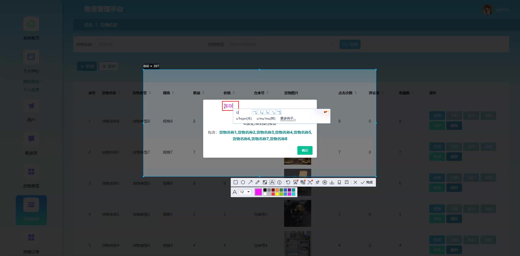Focus the 货物名称 search input
The image size is (520, 256).
click(x=149, y=44)
